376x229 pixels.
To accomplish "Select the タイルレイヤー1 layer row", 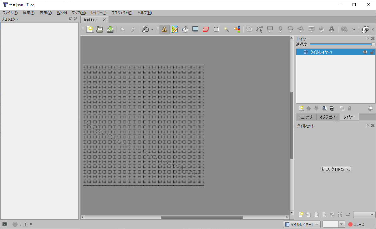I will click(336, 52).
